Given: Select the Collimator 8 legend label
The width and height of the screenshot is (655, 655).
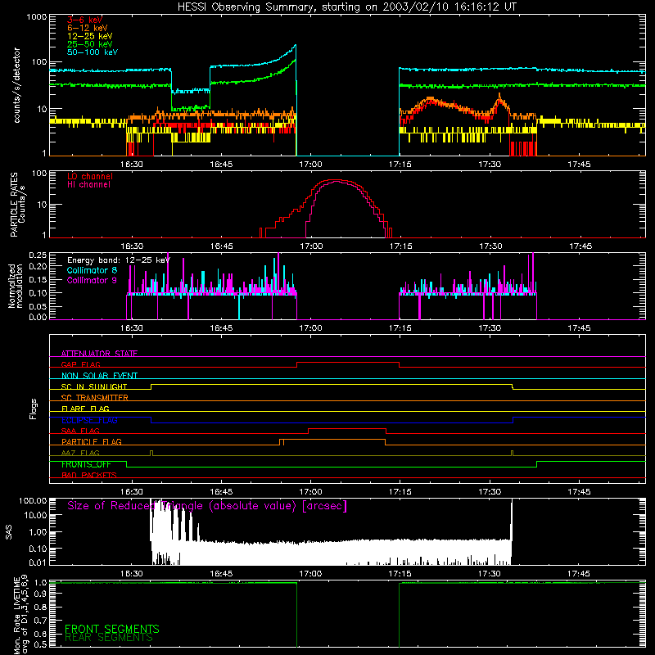Looking at the screenshot, I should point(92,270).
